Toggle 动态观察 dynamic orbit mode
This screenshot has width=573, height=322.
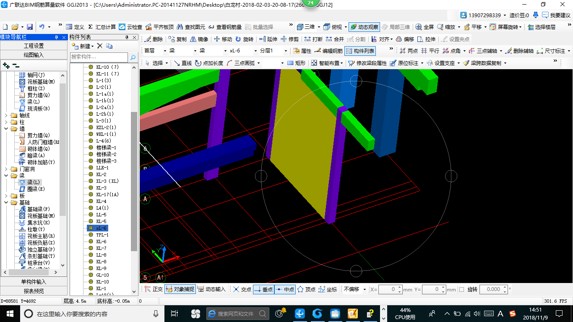pos(364,27)
